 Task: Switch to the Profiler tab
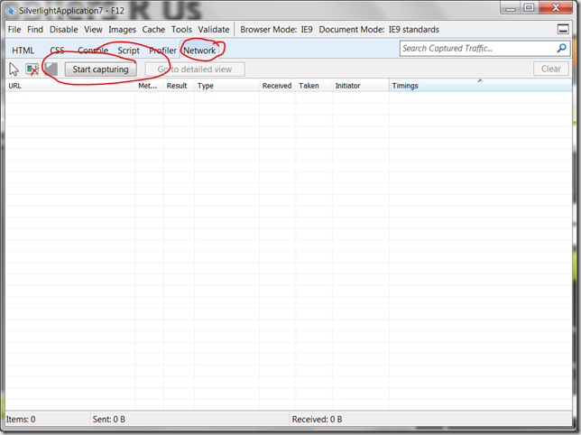coord(162,51)
